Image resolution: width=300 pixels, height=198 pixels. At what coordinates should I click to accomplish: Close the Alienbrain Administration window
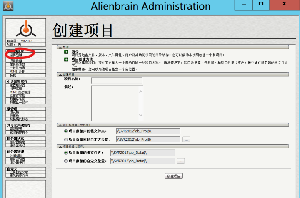284,5
